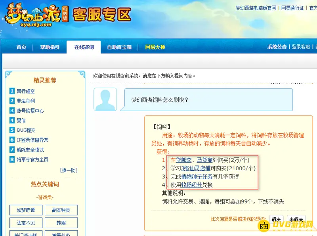Open the 3级仙灵店铺 hyperlink
The height and width of the screenshot is (236, 317).
pyautogui.click(x=196, y=168)
